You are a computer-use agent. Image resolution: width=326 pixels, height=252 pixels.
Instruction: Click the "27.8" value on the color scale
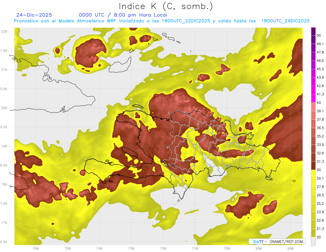coord(320,187)
